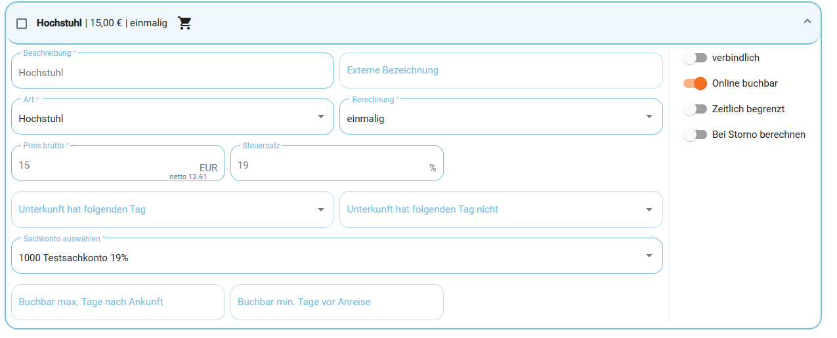Open the Berechnung dropdown set to einmalig
837x338 pixels.
[x=501, y=117]
